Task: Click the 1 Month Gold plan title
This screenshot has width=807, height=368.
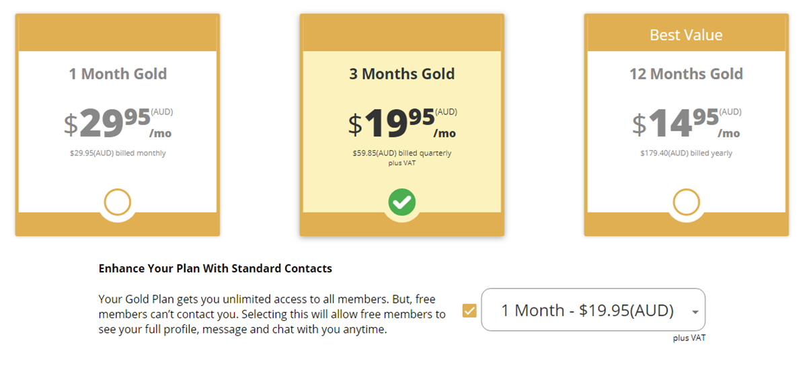Action: coord(118,74)
